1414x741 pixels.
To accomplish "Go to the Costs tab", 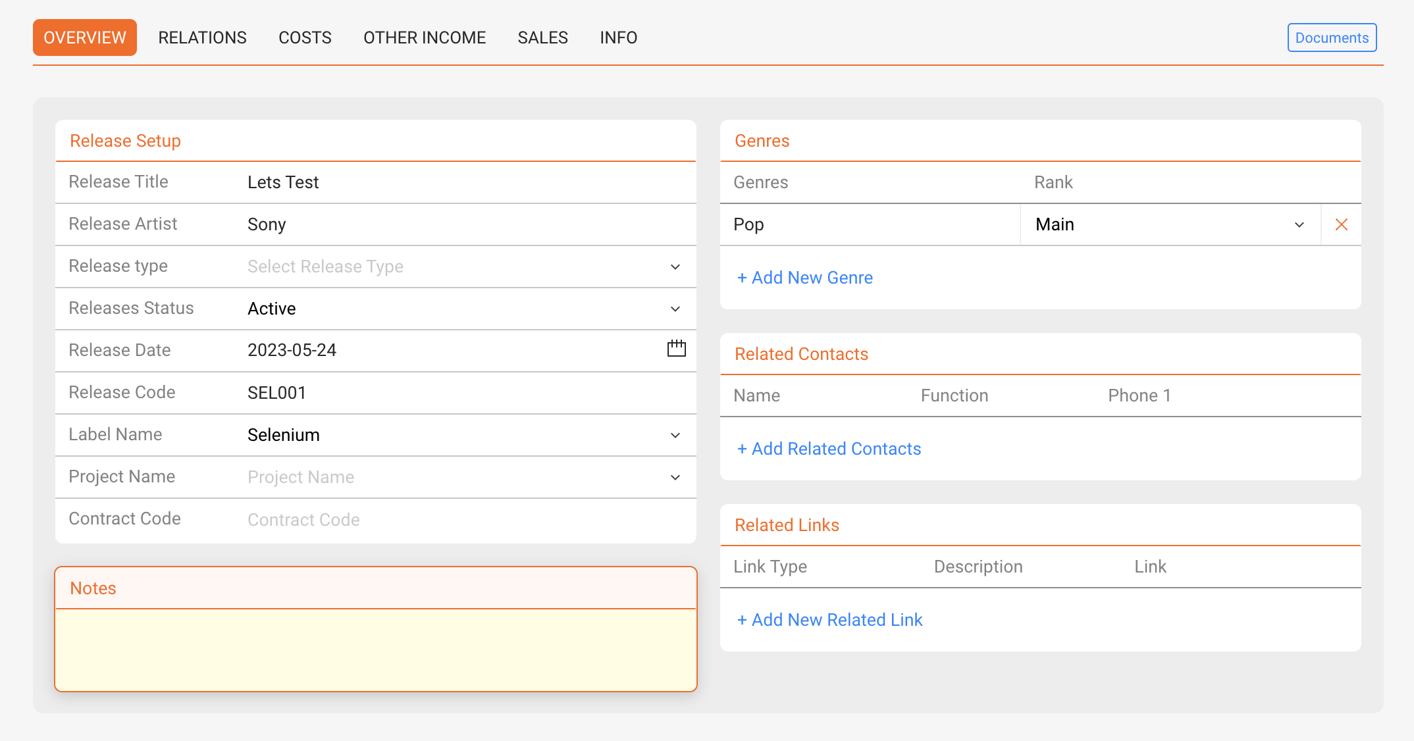I will (x=305, y=38).
